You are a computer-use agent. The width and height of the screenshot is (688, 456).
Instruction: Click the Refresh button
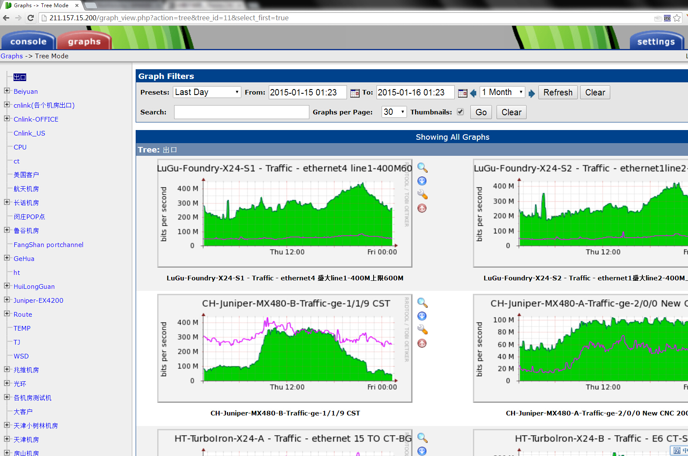pyautogui.click(x=558, y=92)
